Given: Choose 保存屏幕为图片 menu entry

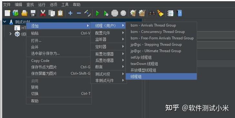Looking at the screenshot, I should coord(58,74).
